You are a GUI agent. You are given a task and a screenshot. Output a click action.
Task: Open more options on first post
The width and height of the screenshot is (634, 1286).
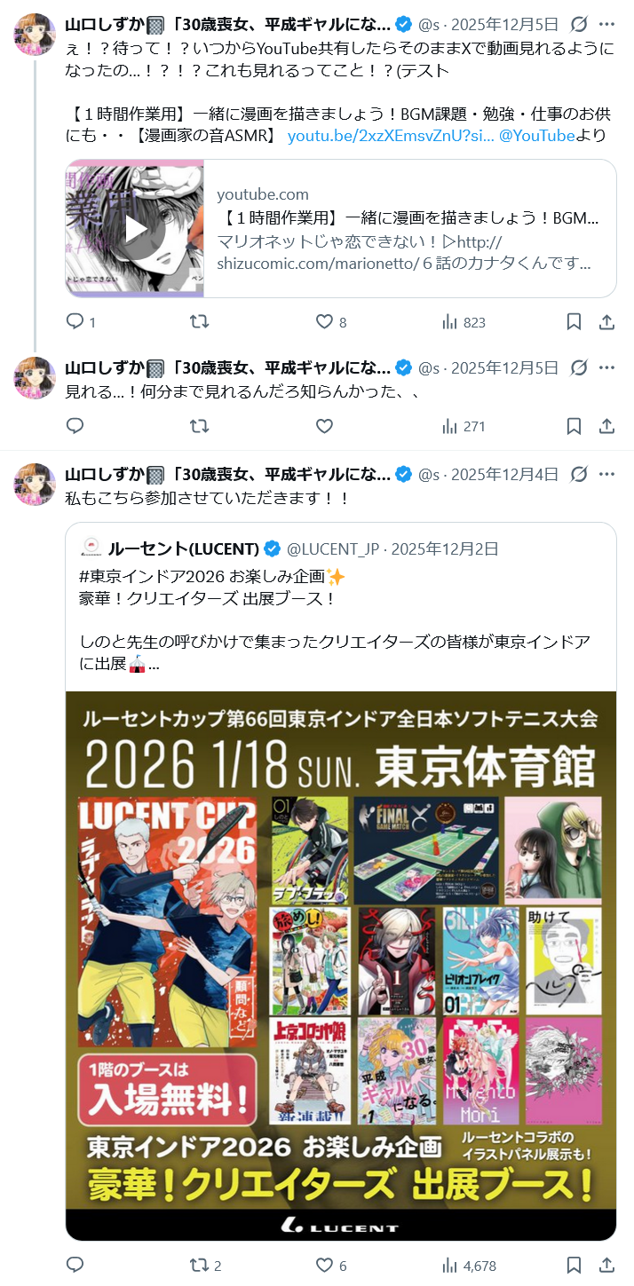607,24
